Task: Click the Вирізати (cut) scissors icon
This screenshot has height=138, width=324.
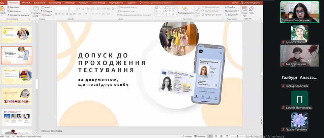Action: 8,7
